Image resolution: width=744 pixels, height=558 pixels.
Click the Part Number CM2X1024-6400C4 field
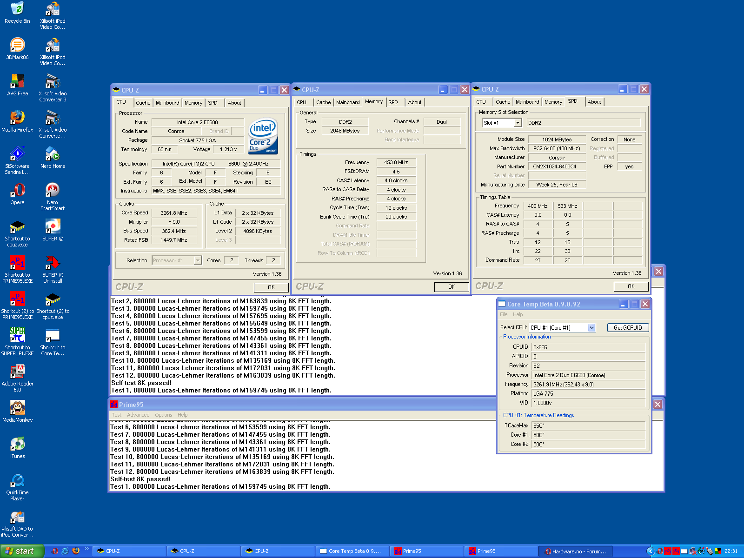coord(557,166)
